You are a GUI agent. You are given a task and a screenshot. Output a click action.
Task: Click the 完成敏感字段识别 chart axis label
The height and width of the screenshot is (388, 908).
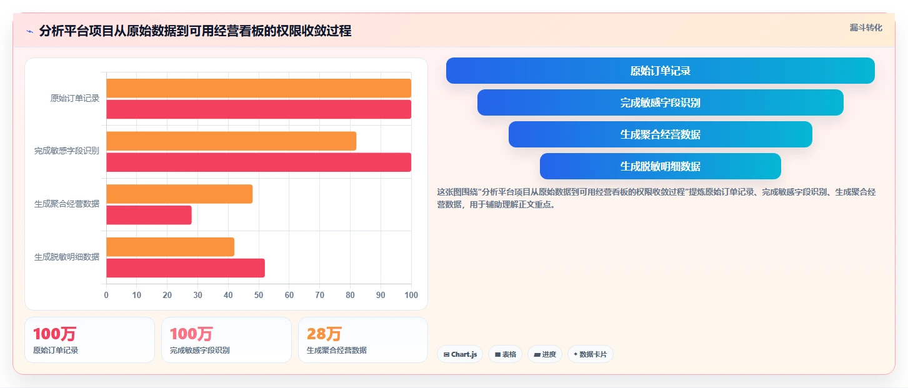click(x=67, y=151)
